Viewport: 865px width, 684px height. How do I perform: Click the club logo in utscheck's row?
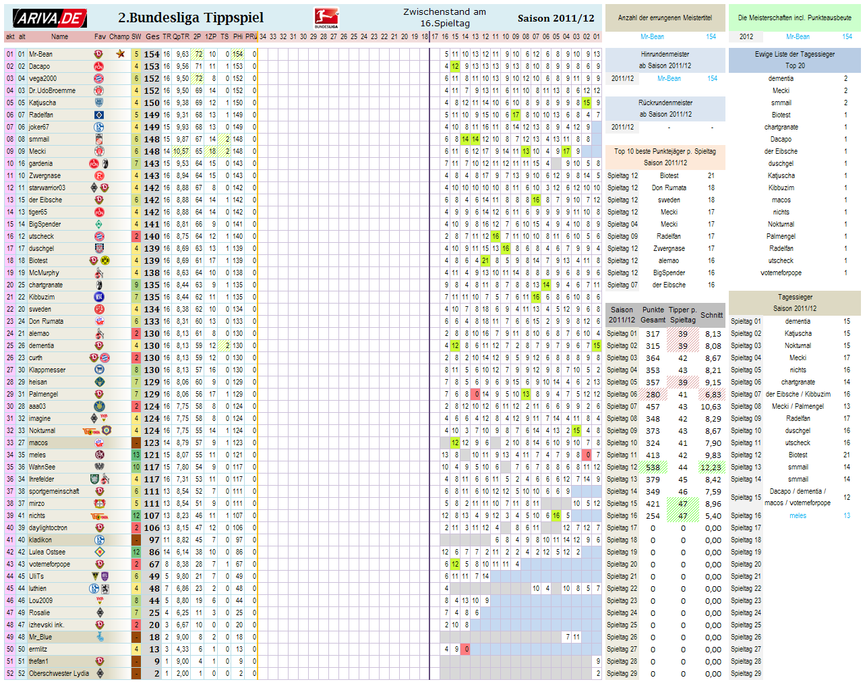pos(98,236)
